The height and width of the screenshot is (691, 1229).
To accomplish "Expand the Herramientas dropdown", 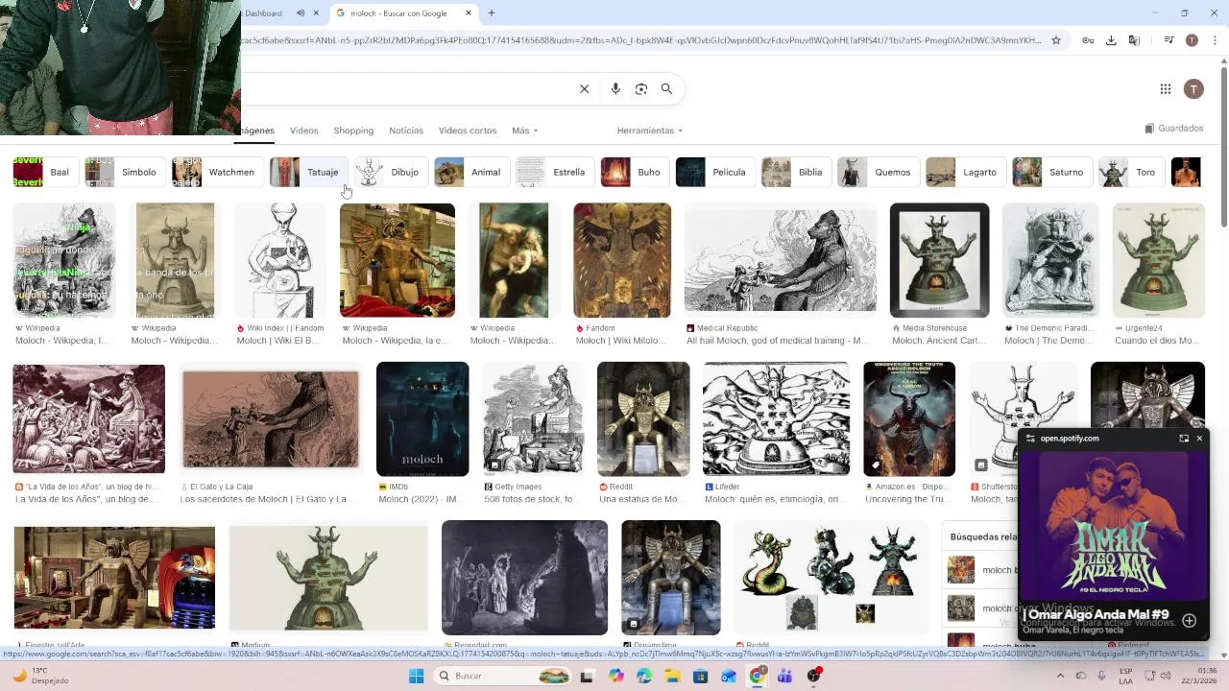I will (650, 131).
